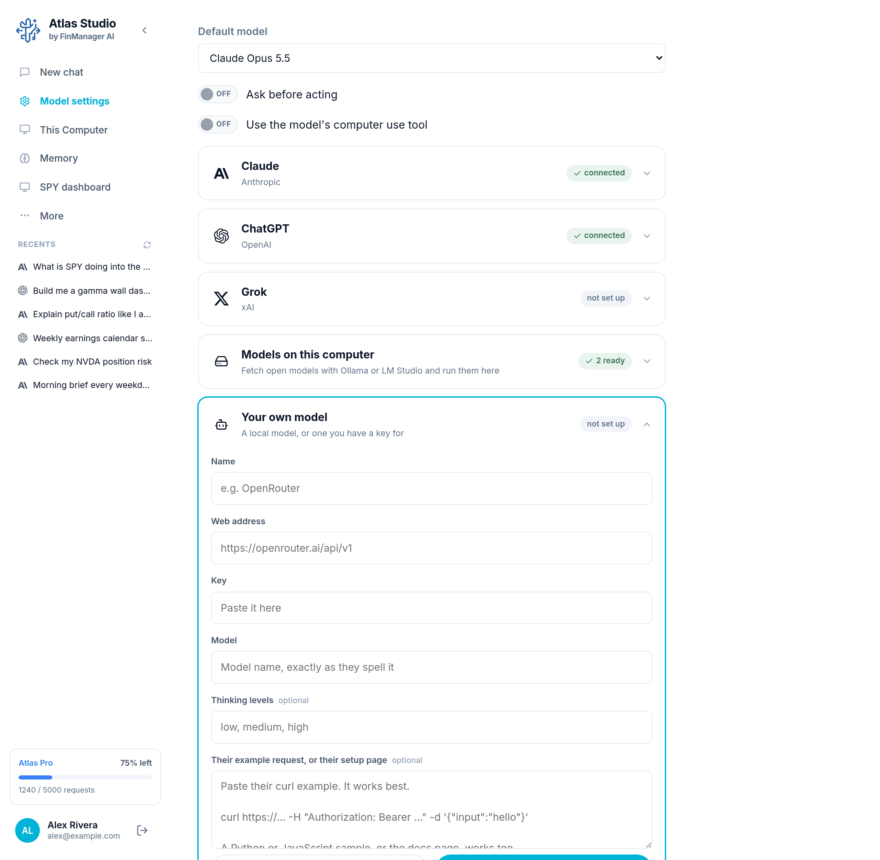
Task: Click the Model name input field
Action: point(431,667)
